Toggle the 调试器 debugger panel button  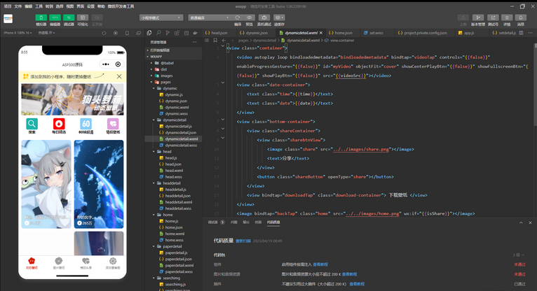coord(69,17)
